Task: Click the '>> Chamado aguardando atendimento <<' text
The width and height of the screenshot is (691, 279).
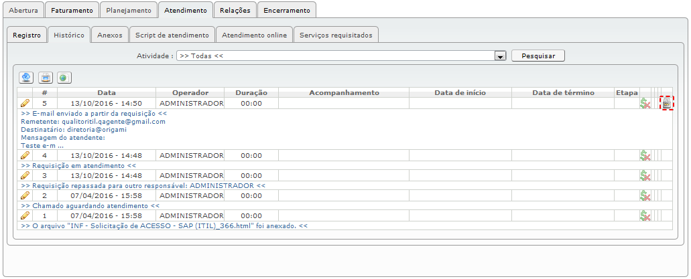Action: click(90, 205)
